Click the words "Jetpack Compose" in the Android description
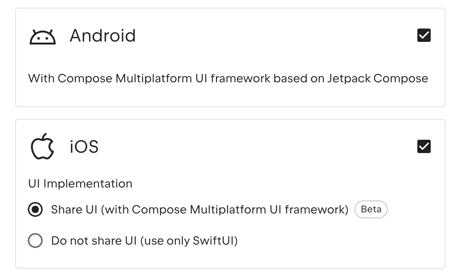The image size is (460, 275). (377, 79)
